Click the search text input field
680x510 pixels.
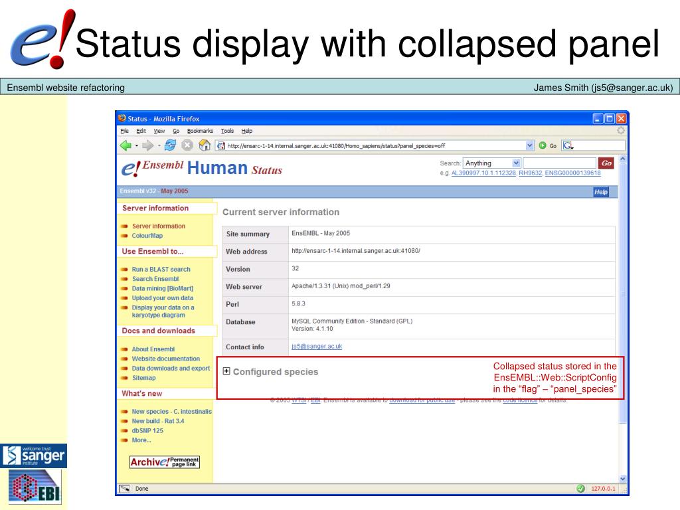pyautogui.click(x=559, y=163)
